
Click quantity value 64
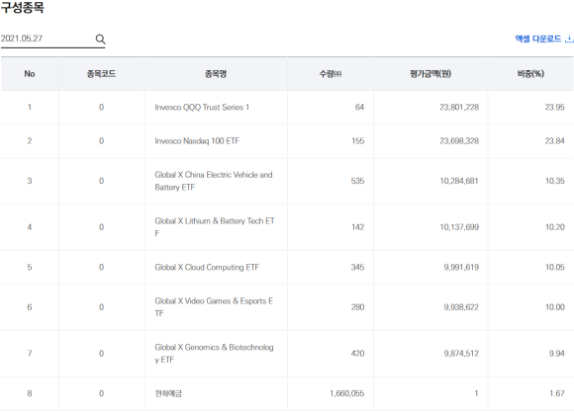[359, 107]
